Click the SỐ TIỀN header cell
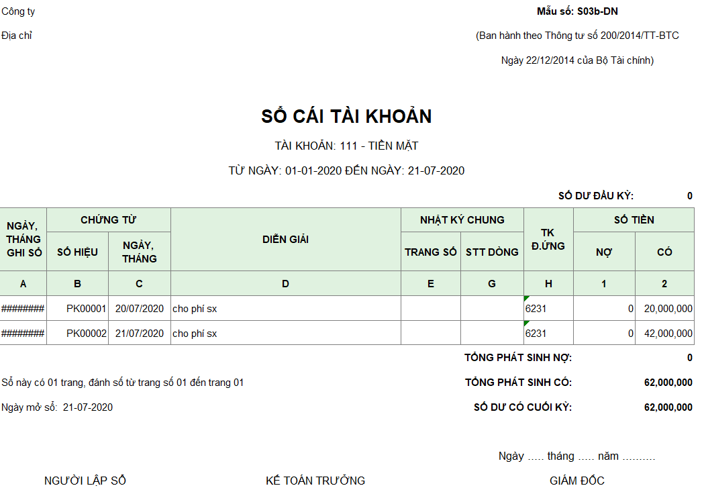The image size is (704, 494). coord(634,219)
